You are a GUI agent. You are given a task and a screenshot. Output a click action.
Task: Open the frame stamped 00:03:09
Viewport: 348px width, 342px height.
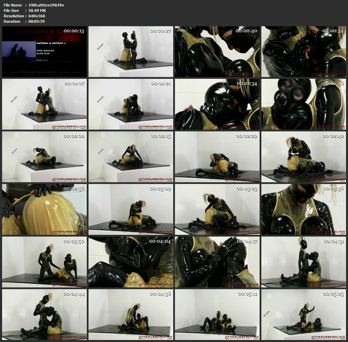pos(131,209)
